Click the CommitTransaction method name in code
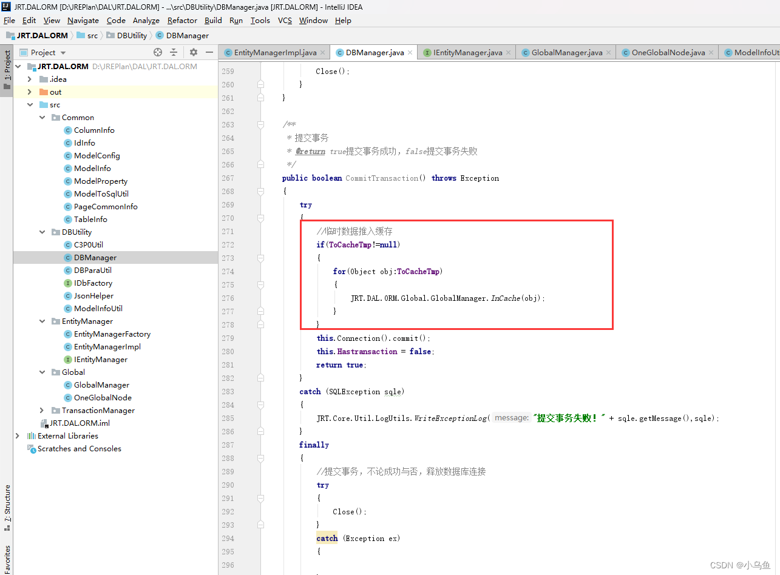Screen dimensions: 780x575 coord(381,178)
